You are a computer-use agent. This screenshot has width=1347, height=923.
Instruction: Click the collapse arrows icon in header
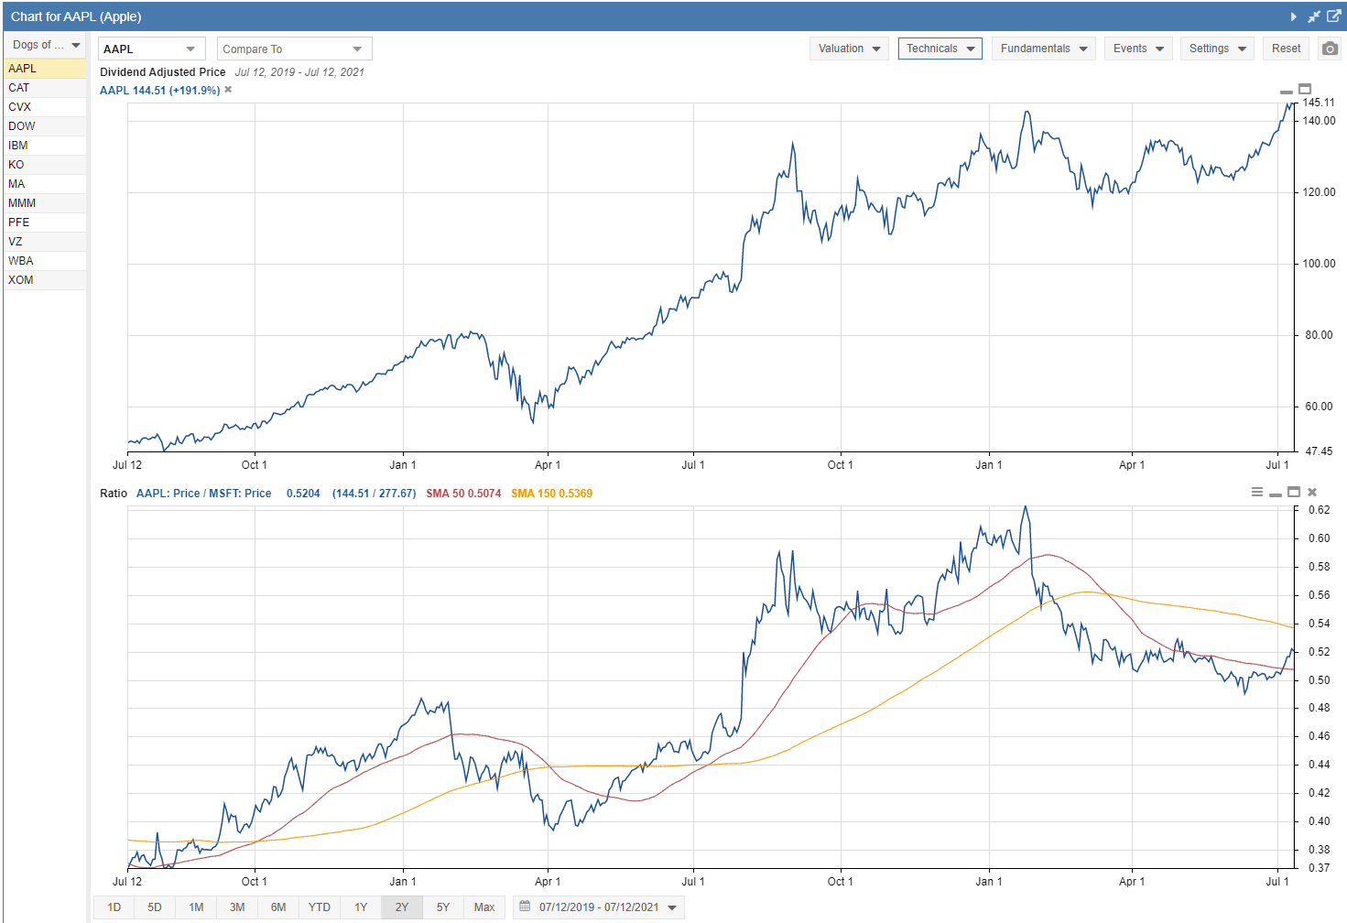(x=1314, y=16)
